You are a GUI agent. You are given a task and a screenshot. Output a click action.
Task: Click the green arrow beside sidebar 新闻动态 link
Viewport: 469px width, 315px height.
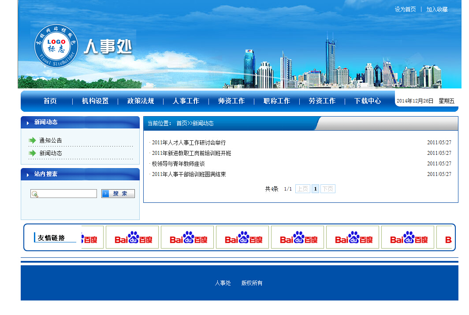click(32, 153)
